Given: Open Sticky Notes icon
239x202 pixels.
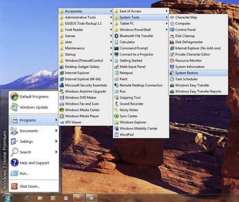Looking at the screenshot, I should (x=116, y=110).
